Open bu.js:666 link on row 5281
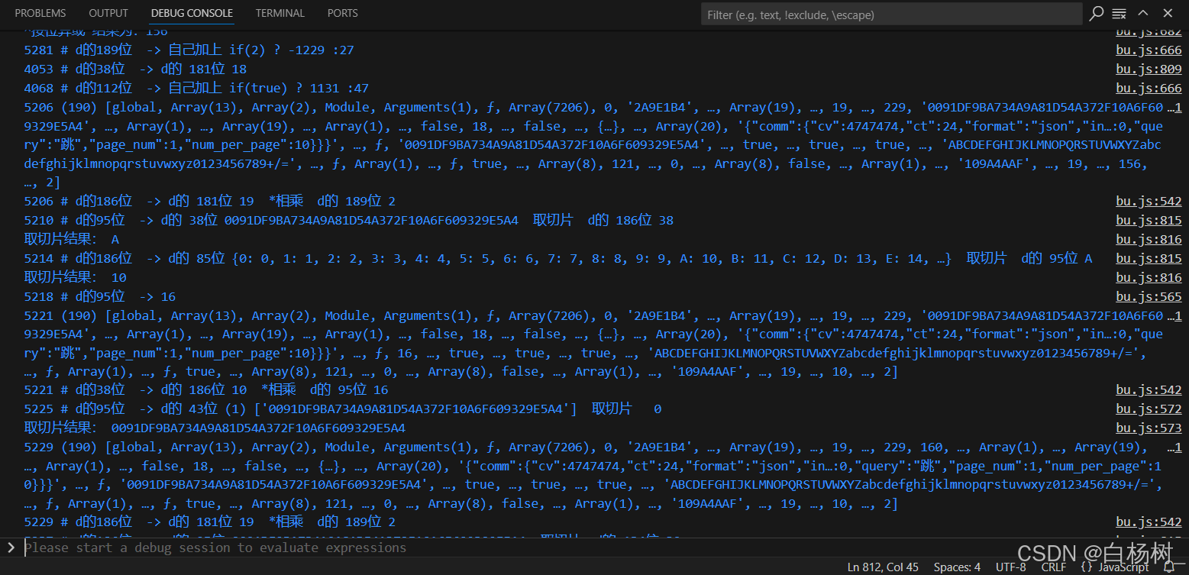 (1149, 50)
